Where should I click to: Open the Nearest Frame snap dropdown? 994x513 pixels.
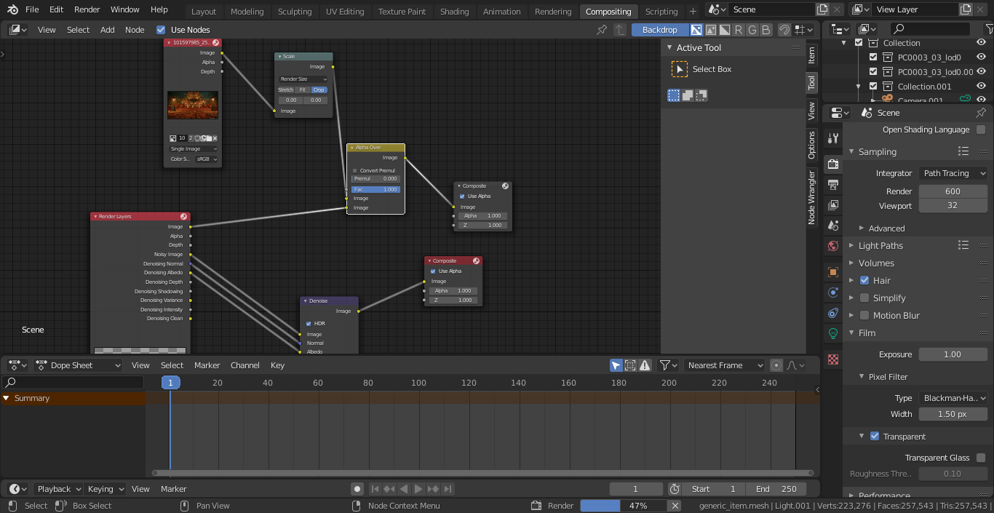(x=724, y=365)
